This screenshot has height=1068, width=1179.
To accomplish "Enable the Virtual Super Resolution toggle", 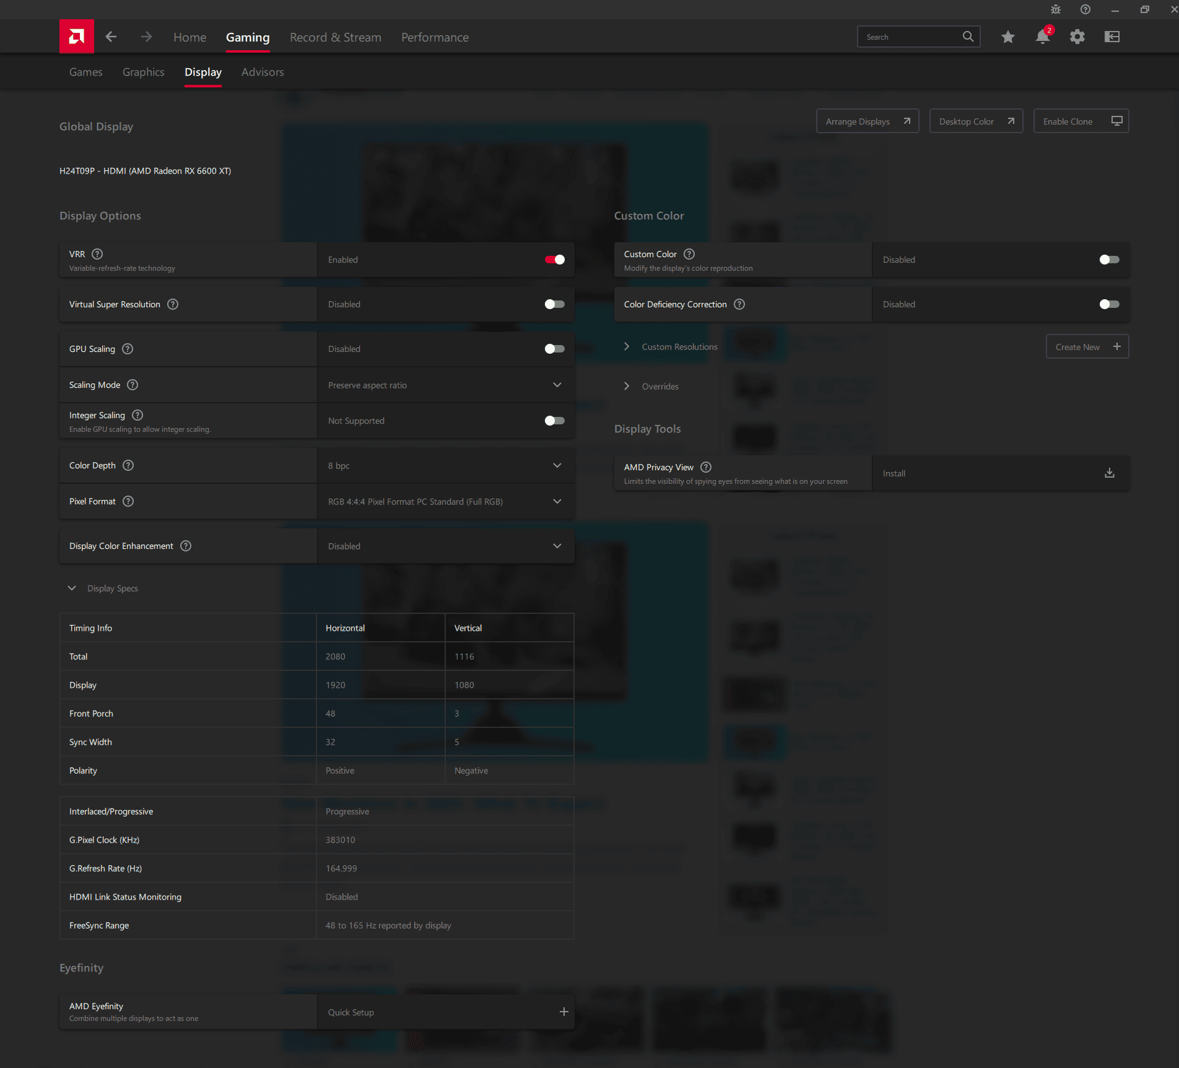I will (x=554, y=304).
